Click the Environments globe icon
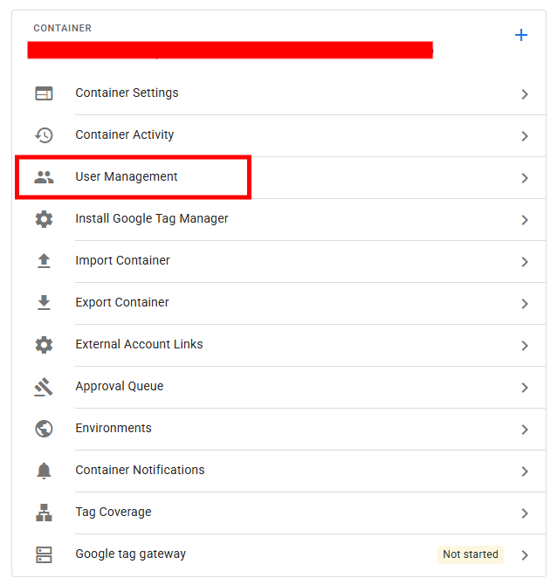Image resolution: width=557 pixels, height=585 pixels. pos(44,429)
